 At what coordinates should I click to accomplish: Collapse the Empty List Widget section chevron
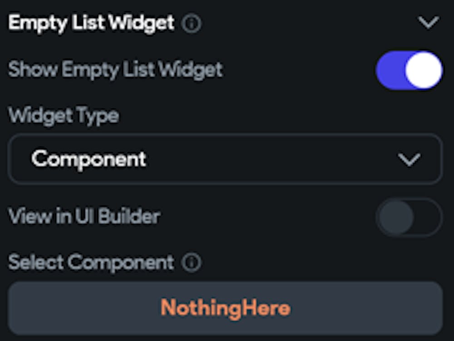pos(429,23)
